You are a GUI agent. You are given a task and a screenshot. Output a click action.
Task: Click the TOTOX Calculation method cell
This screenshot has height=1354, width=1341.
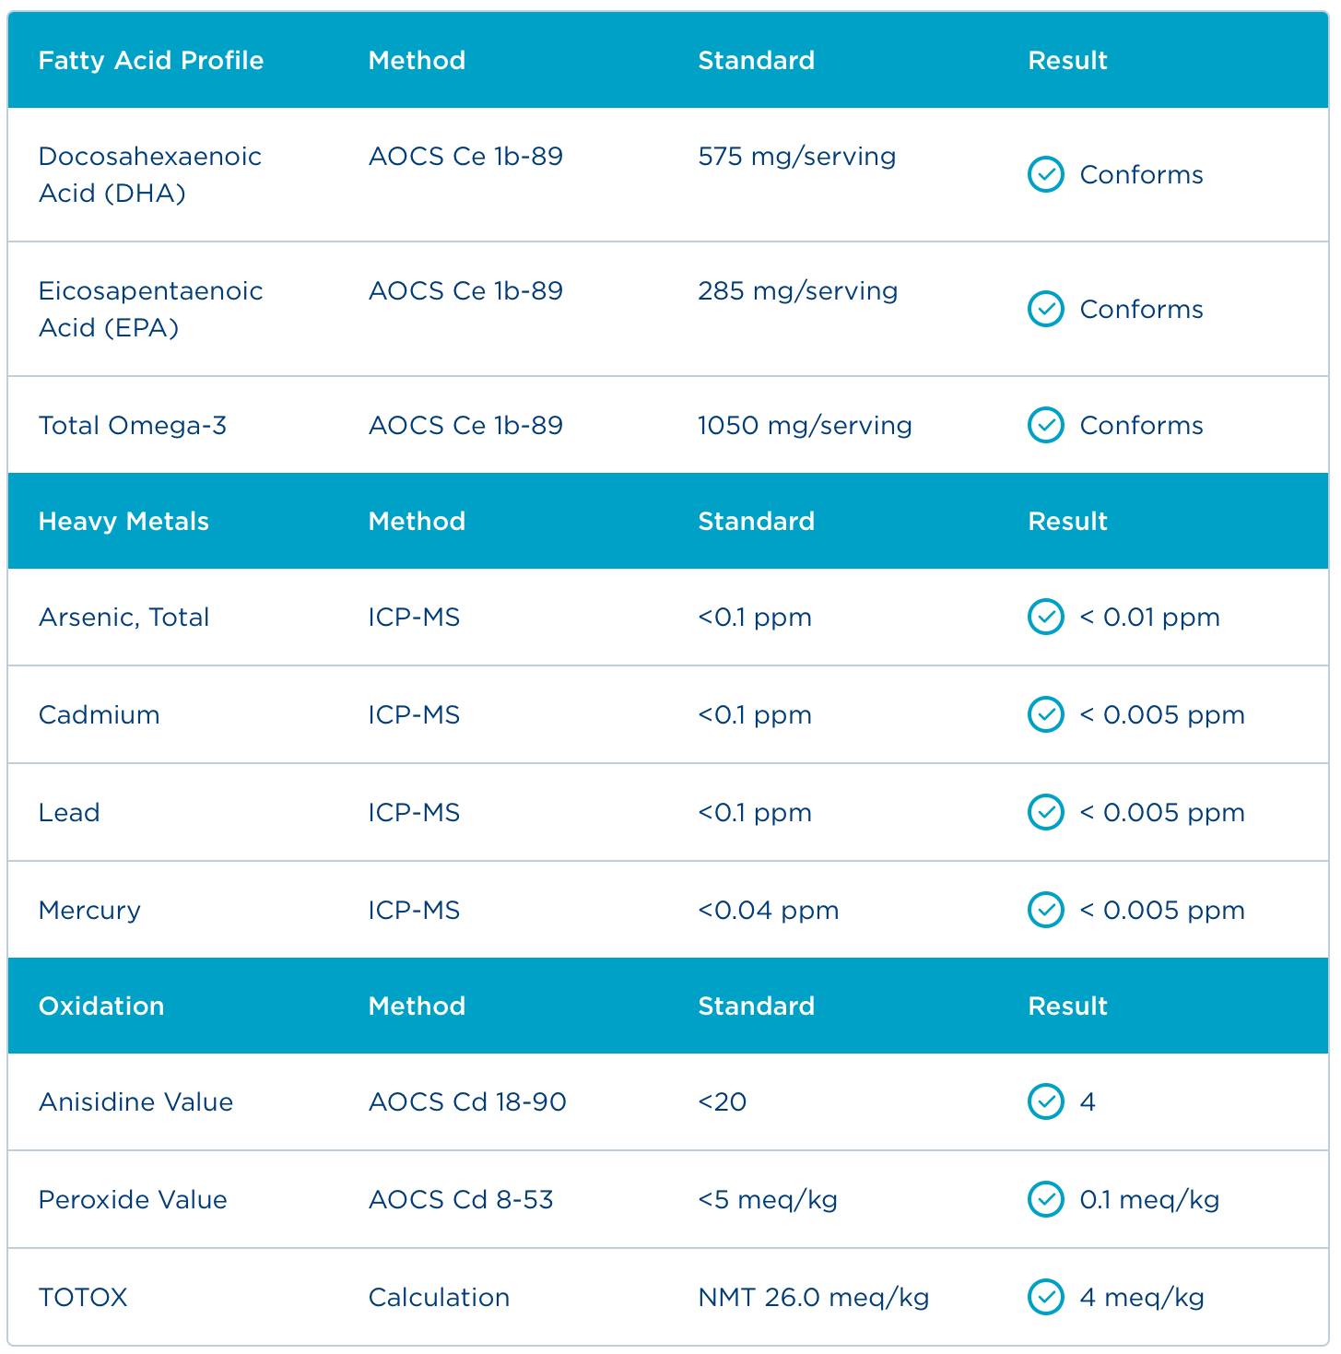pos(439,1298)
